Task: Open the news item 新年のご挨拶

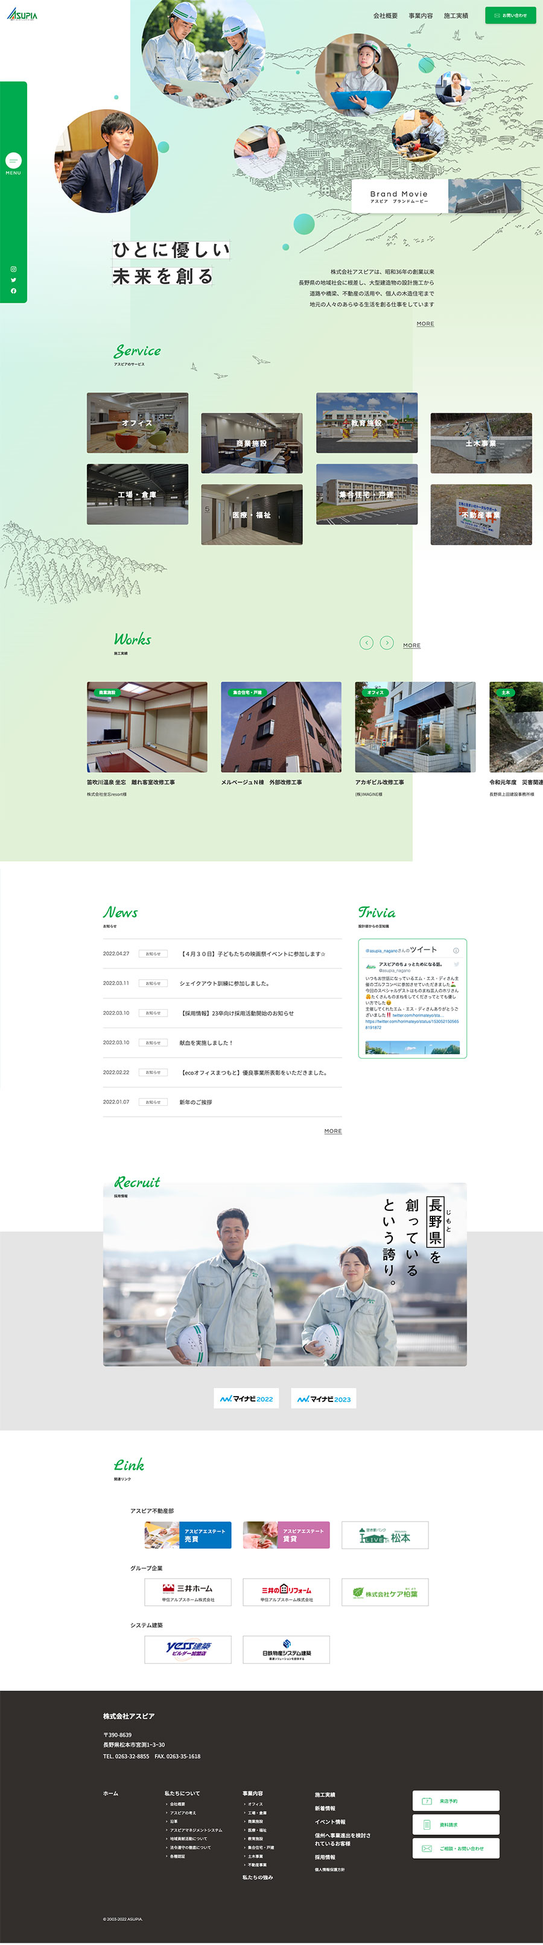Action: [222, 1102]
